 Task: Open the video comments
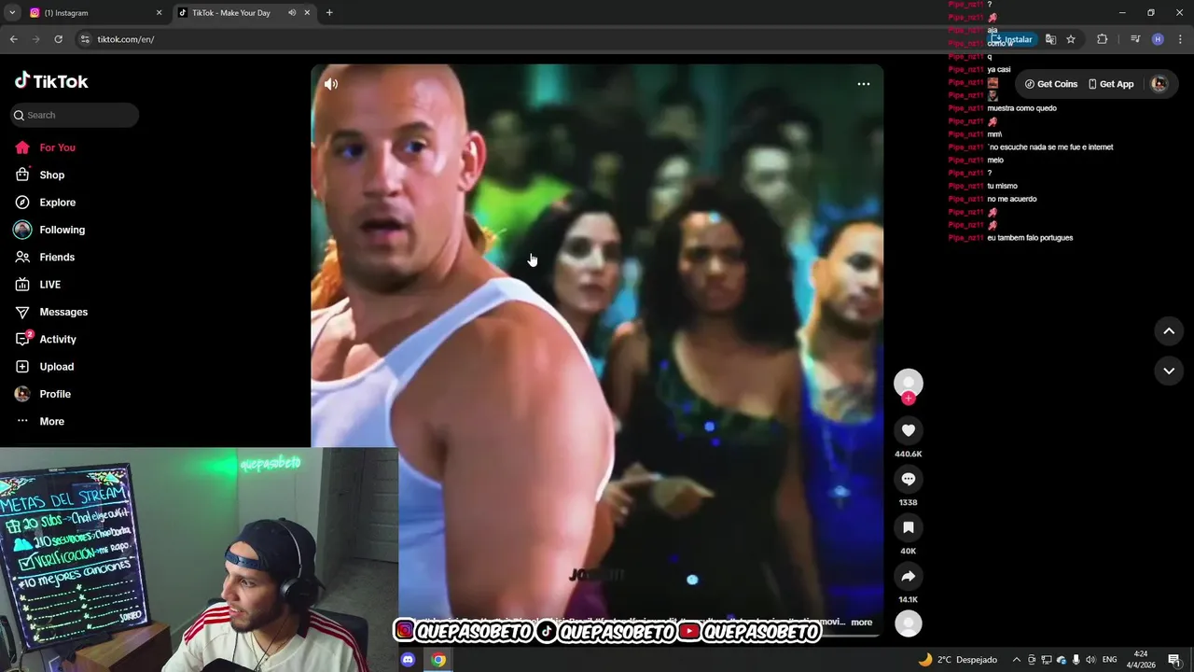[x=909, y=479]
